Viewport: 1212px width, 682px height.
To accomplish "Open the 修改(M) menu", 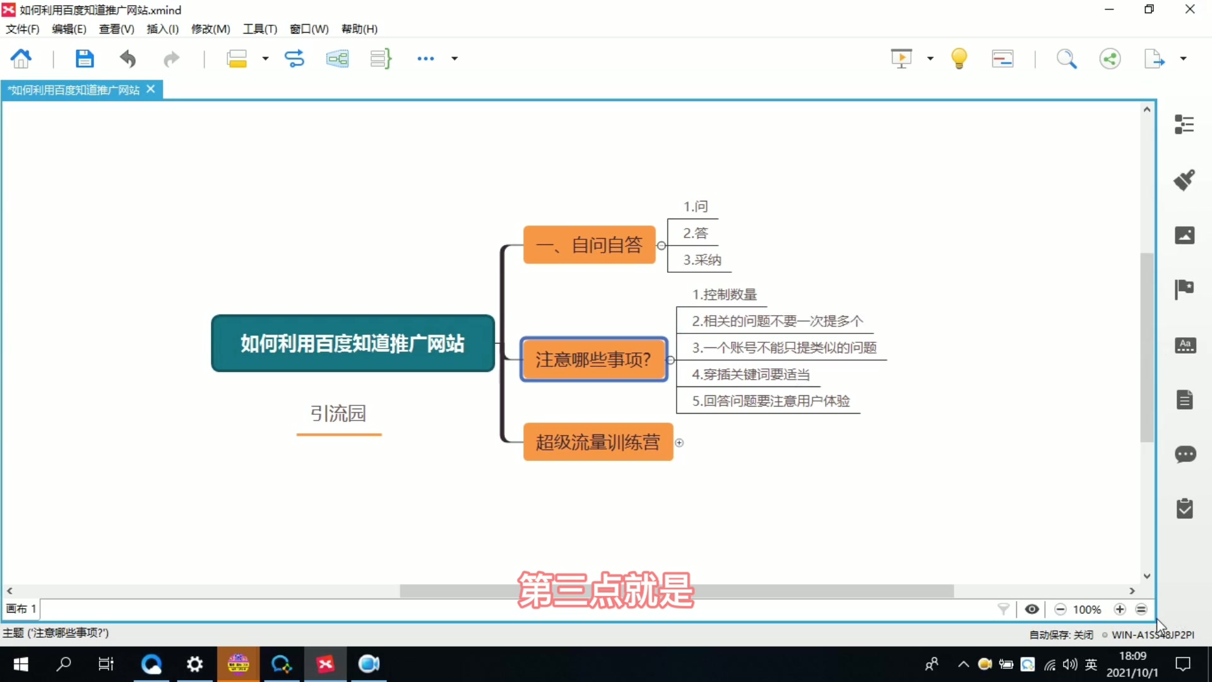I will click(211, 29).
